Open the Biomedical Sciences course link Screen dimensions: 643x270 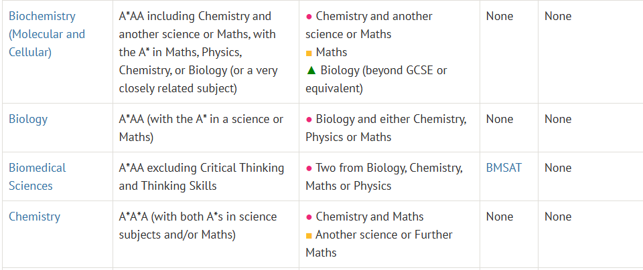pyautogui.click(x=38, y=176)
